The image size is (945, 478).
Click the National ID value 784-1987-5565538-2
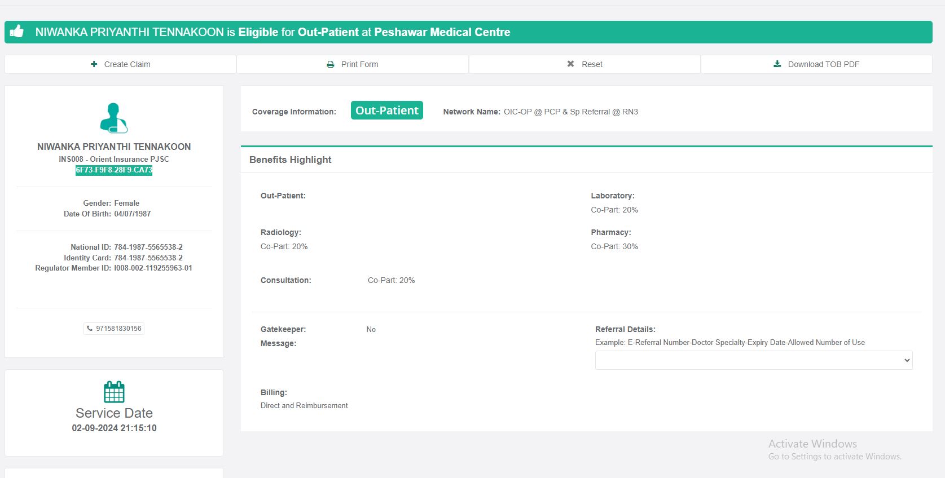click(148, 247)
